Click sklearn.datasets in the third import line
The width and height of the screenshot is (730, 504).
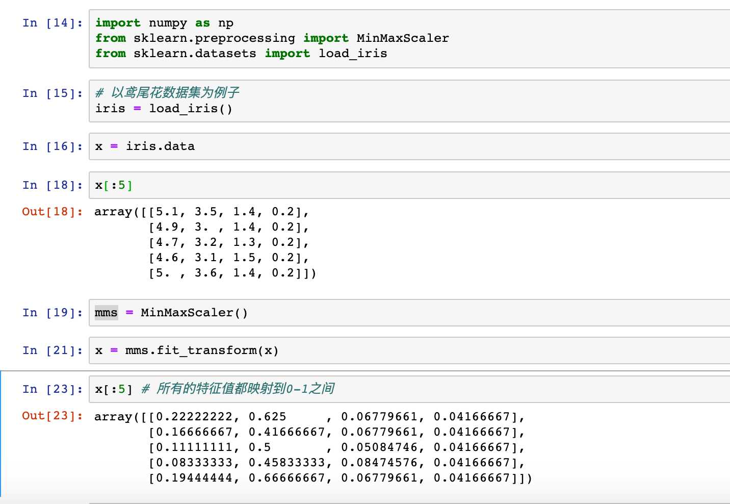tap(195, 54)
